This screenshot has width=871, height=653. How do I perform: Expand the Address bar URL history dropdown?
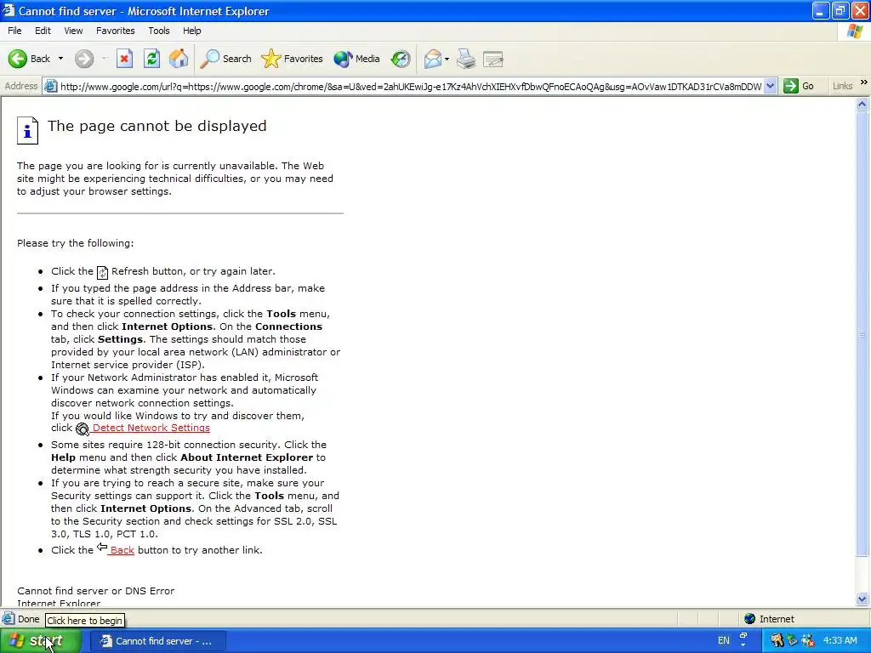click(770, 86)
